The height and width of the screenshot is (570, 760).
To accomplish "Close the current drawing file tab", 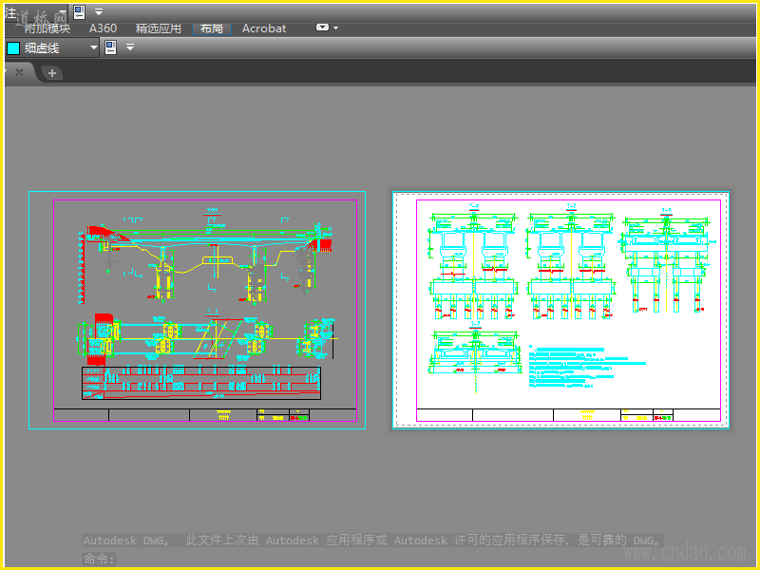I will [x=19, y=72].
